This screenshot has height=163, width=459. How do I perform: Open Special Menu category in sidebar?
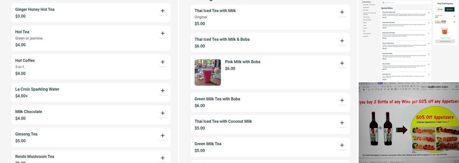click(x=367, y=2)
